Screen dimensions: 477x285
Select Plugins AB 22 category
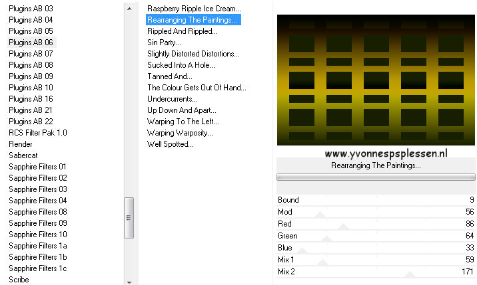(x=31, y=122)
